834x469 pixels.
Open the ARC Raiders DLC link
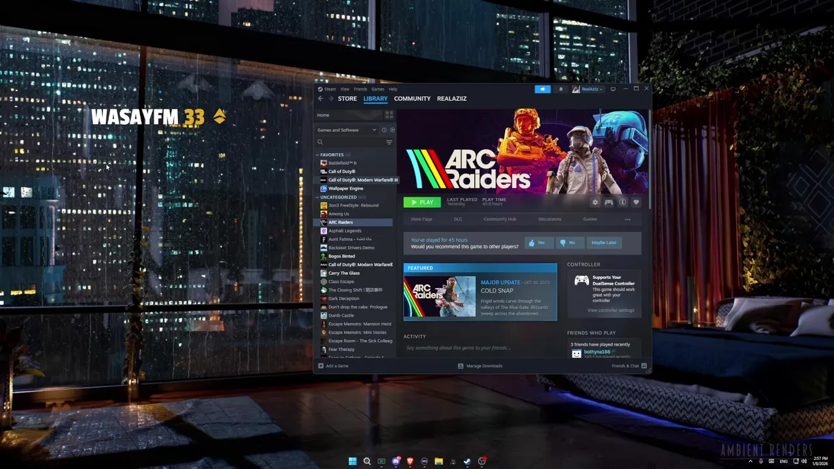click(x=458, y=219)
